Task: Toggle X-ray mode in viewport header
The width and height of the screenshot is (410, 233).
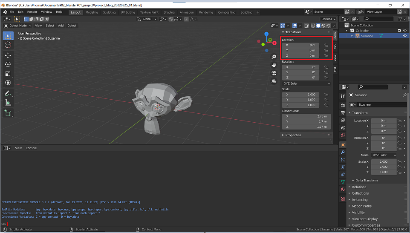Action: (x=306, y=26)
